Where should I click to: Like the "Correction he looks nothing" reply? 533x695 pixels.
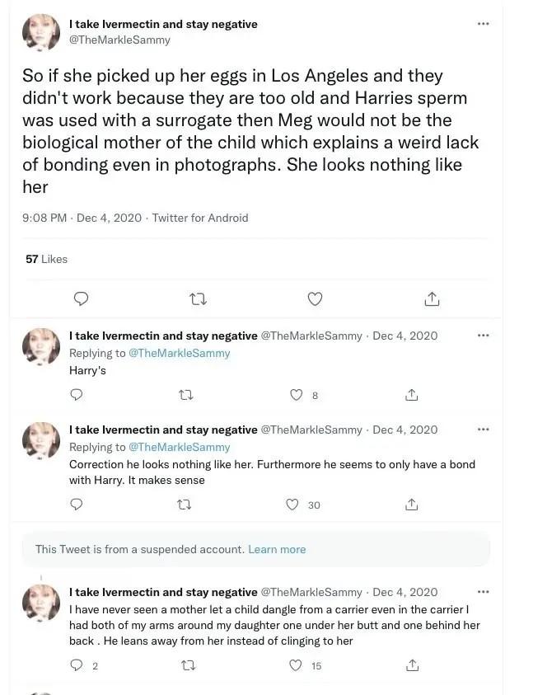click(292, 505)
